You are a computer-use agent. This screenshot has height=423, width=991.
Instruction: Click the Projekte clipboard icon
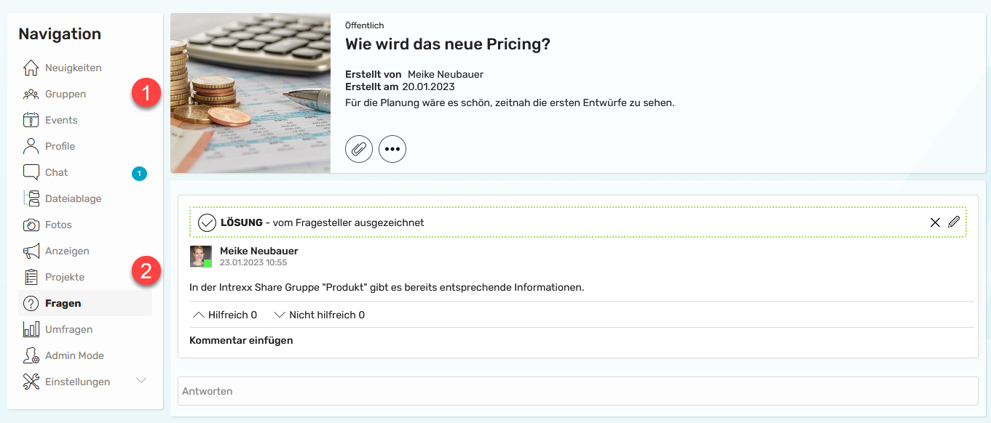31,277
